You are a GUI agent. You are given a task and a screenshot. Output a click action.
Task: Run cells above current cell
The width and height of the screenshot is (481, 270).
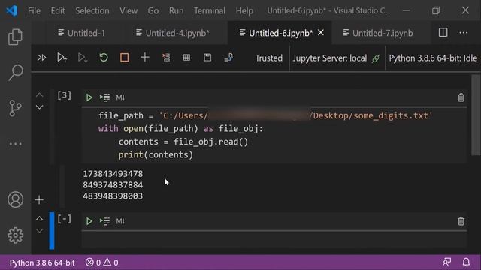tap(62, 58)
